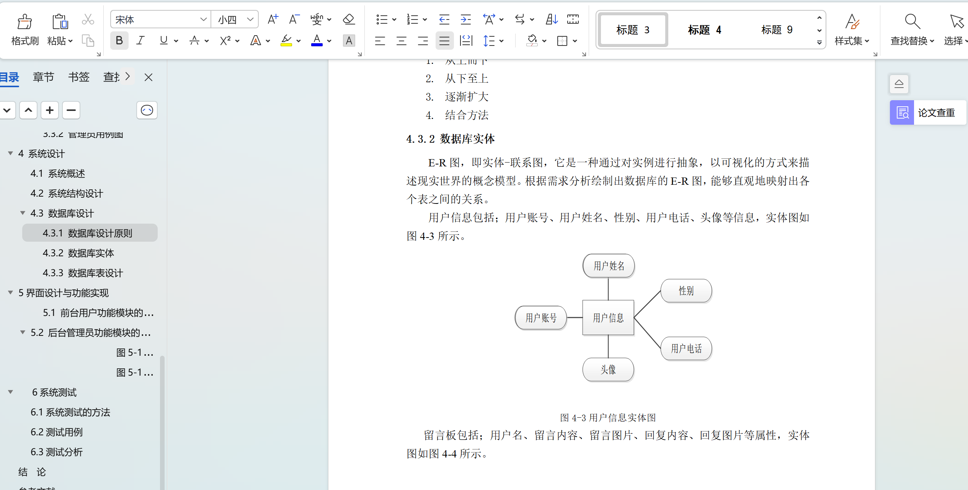Click the distributed alignment icon
The width and height of the screenshot is (968, 490).
tap(466, 41)
